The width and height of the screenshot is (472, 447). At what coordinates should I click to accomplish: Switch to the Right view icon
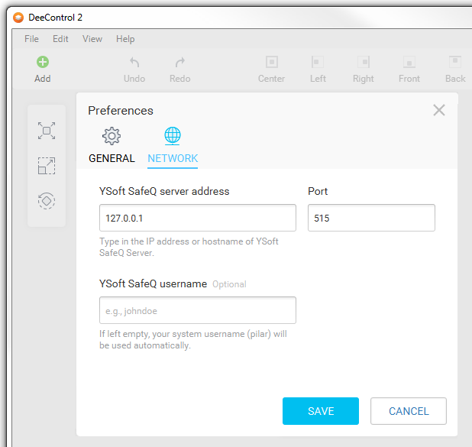(x=364, y=63)
